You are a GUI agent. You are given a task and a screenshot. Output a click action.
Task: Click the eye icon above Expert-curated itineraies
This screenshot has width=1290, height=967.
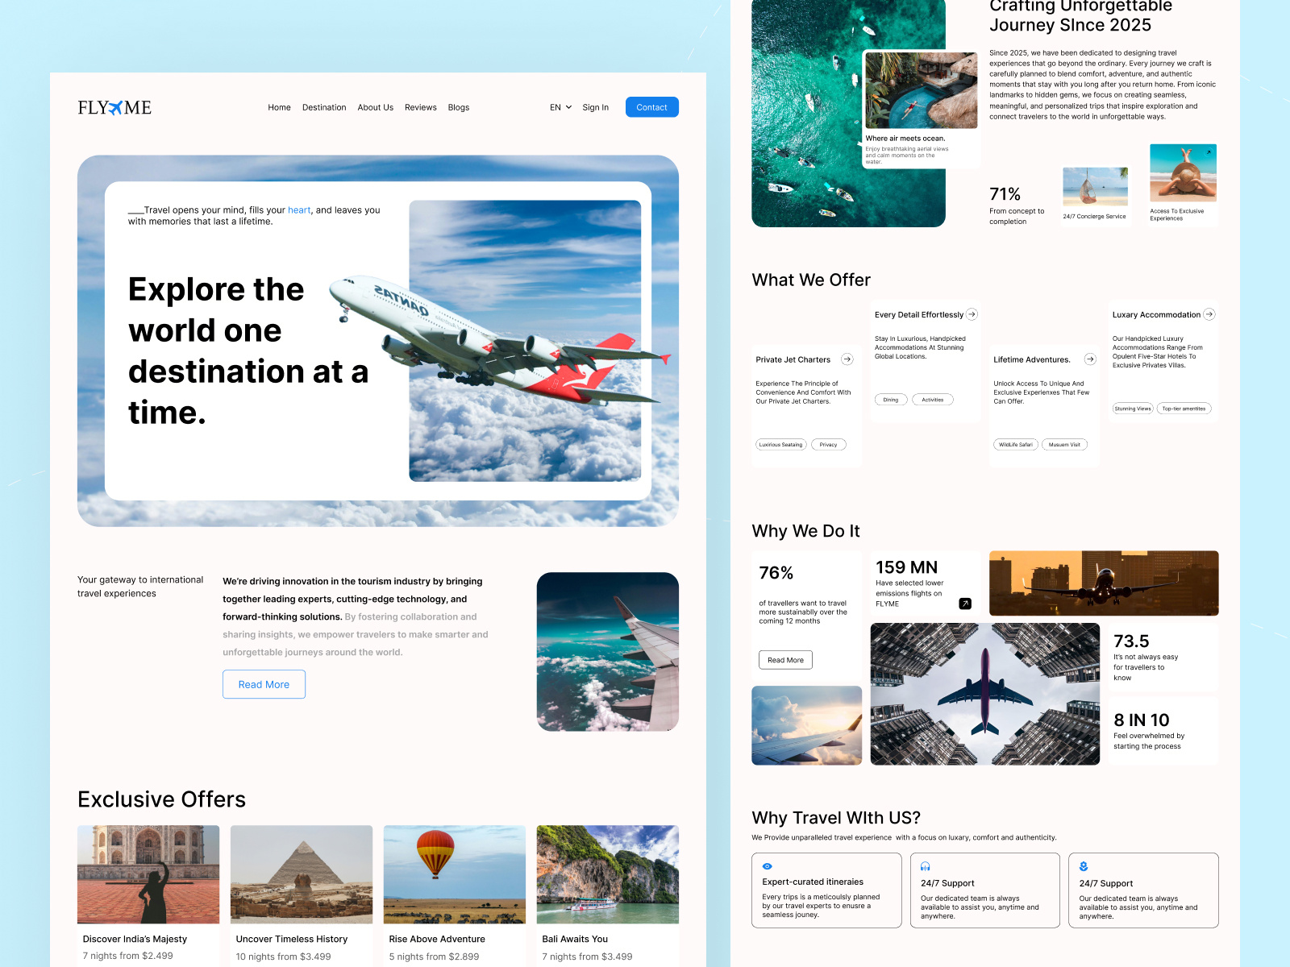[x=767, y=865]
